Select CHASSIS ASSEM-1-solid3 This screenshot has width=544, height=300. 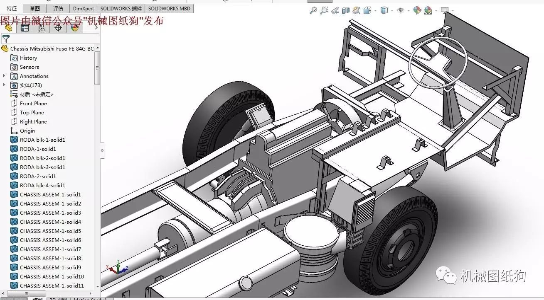pos(50,213)
